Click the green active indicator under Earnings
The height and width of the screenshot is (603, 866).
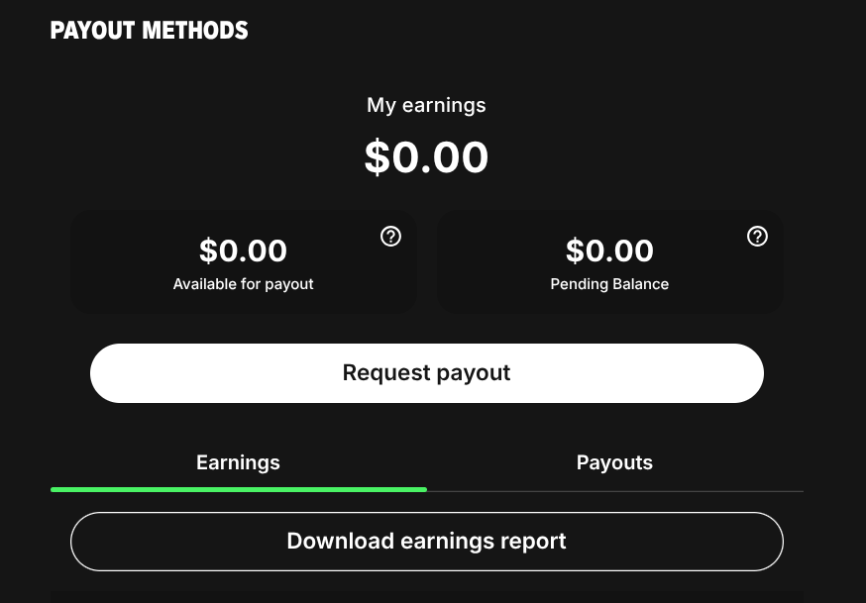(x=239, y=489)
